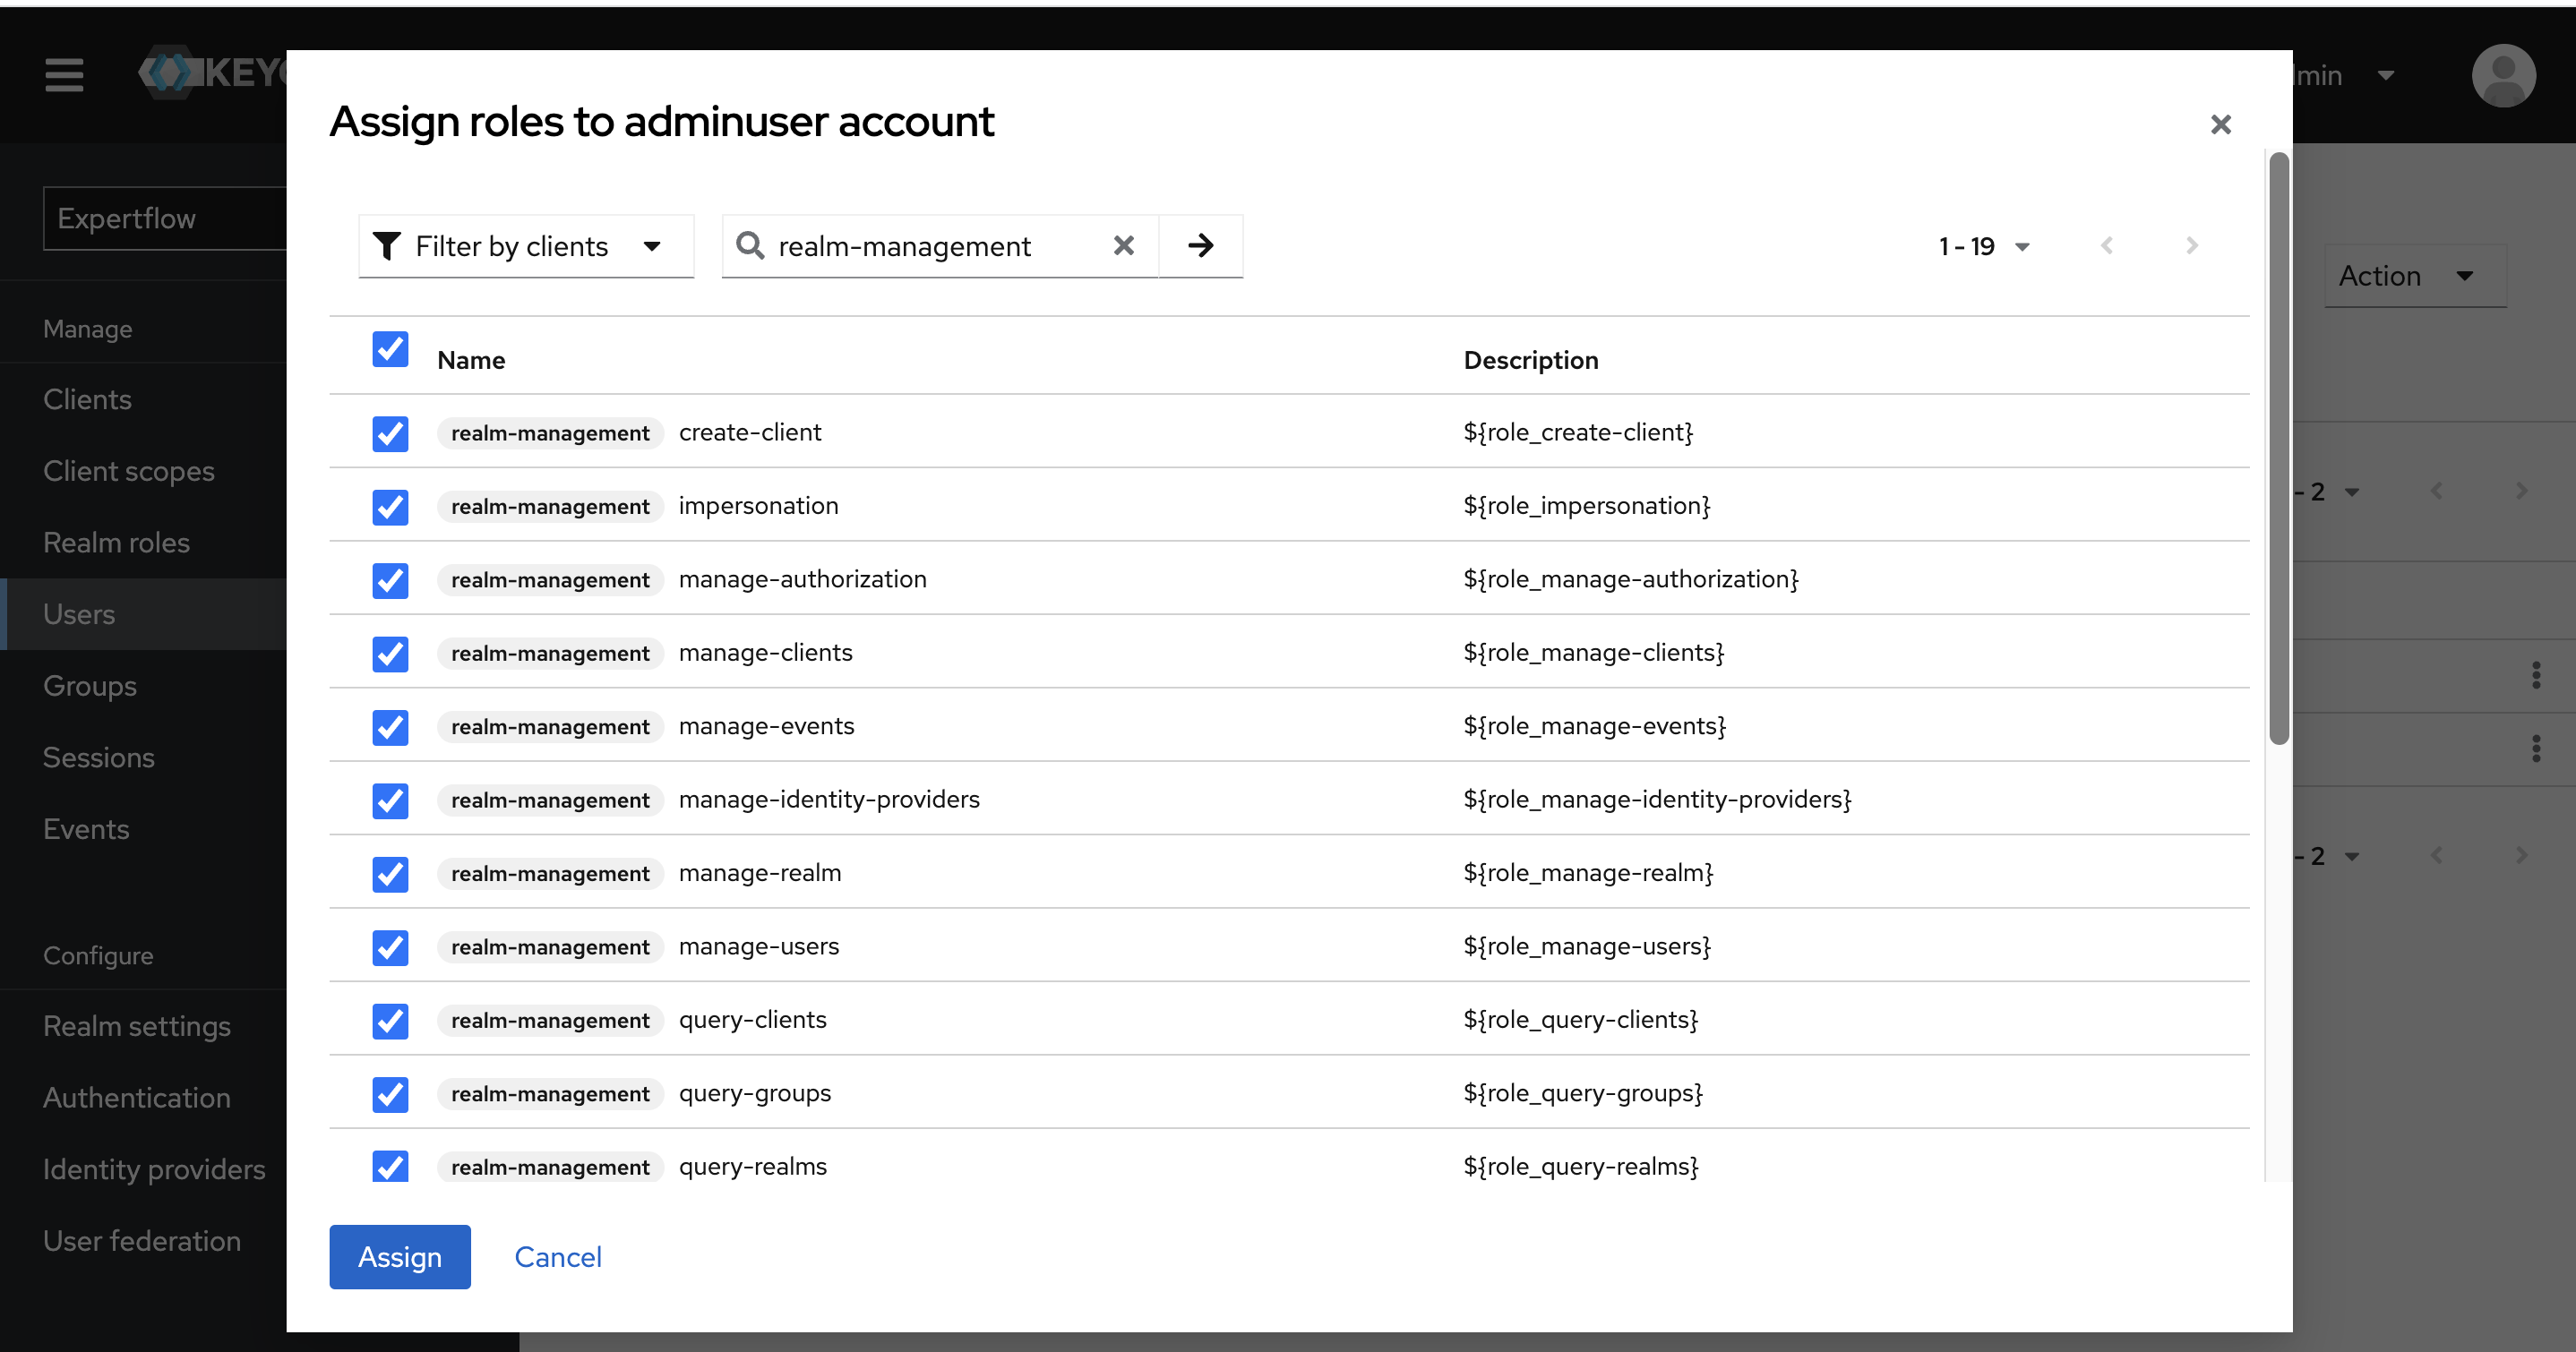Clear the realm-management search text
Viewport: 2576px width, 1352px height.
[x=1123, y=245]
